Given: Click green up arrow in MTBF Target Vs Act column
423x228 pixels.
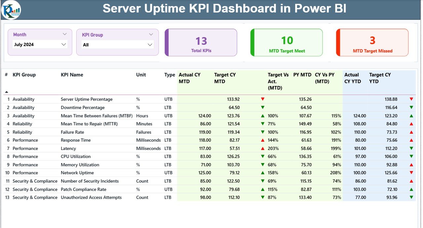Looking at the screenshot, I should click(x=263, y=116).
